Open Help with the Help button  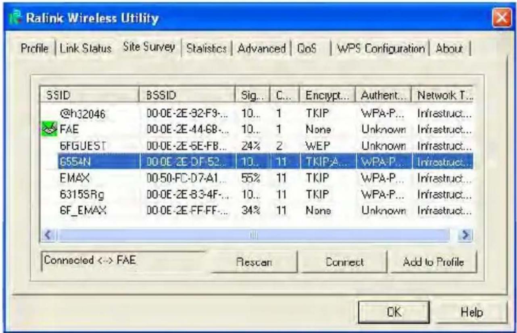tap(471, 313)
